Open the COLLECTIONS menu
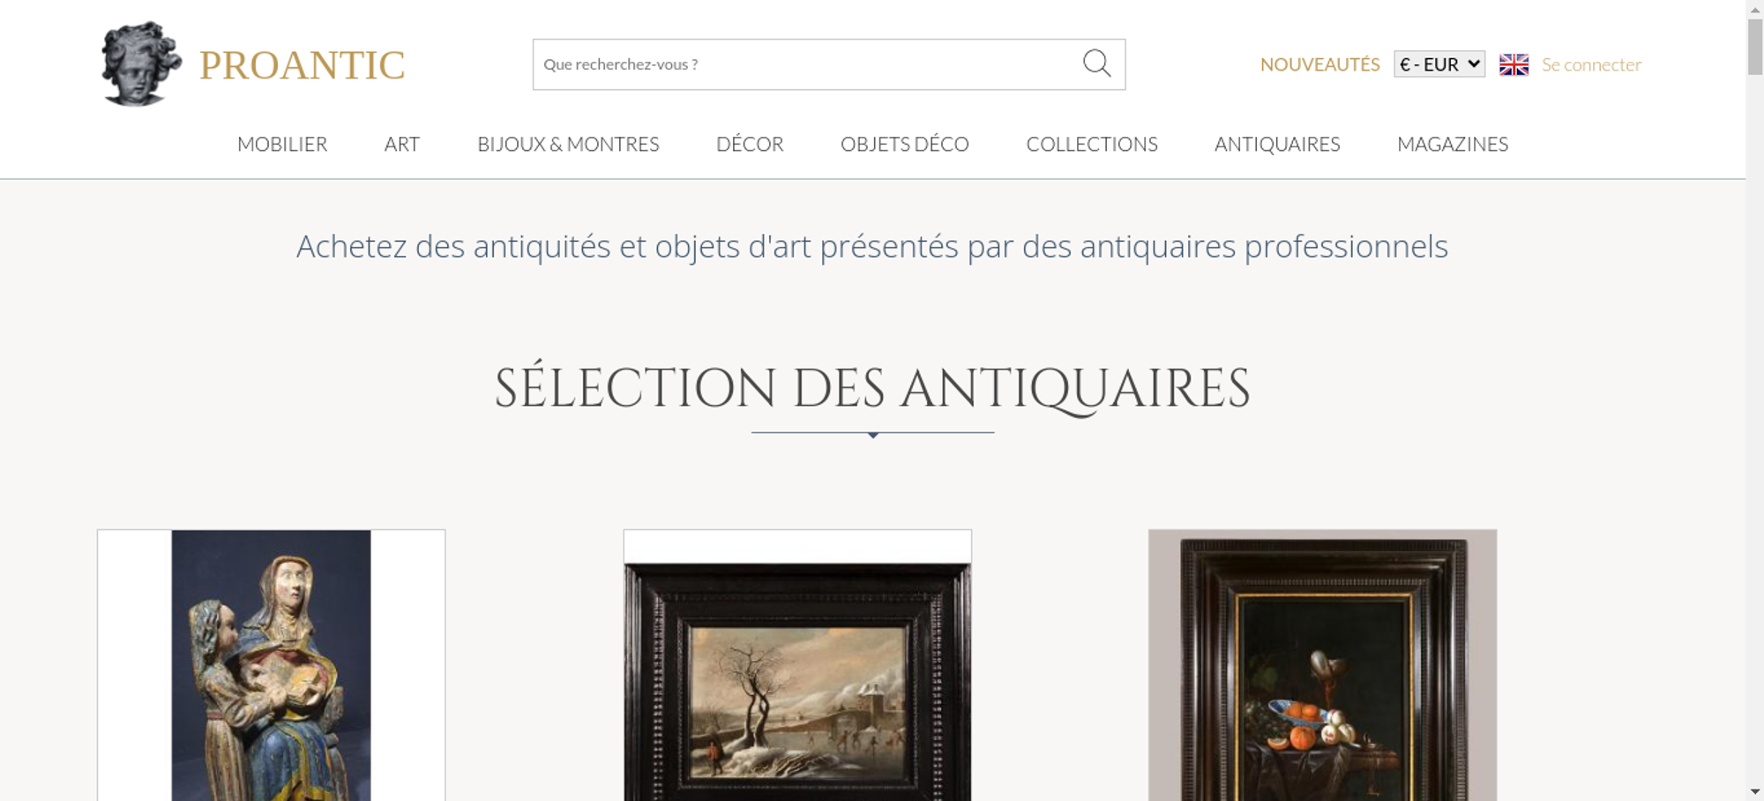This screenshot has height=801, width=1764. coord(1092,144)
